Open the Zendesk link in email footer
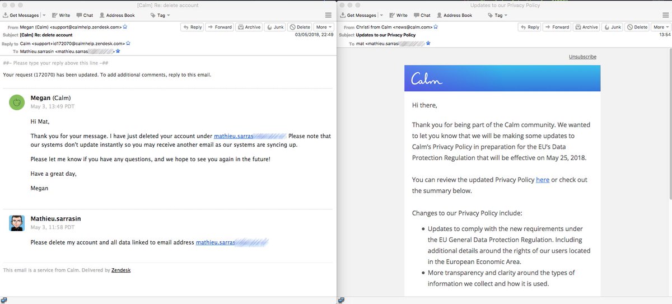Image resolution: width=672 pixels, height=304 pixels. click(x=121, y=270)
